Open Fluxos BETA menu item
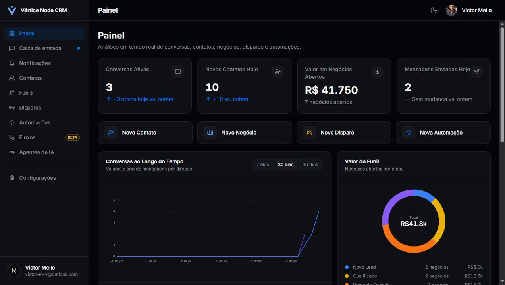 (44, 137)
